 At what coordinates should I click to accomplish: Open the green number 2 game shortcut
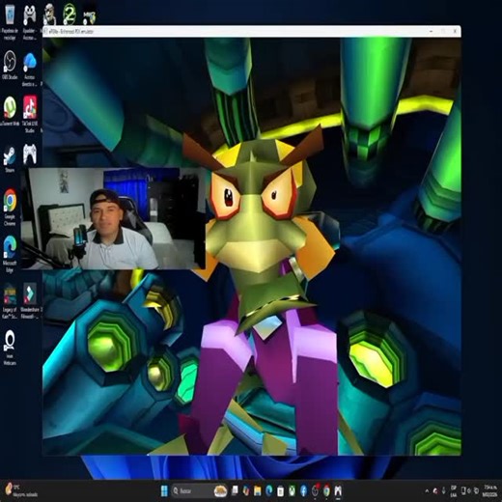pos(70,14)
